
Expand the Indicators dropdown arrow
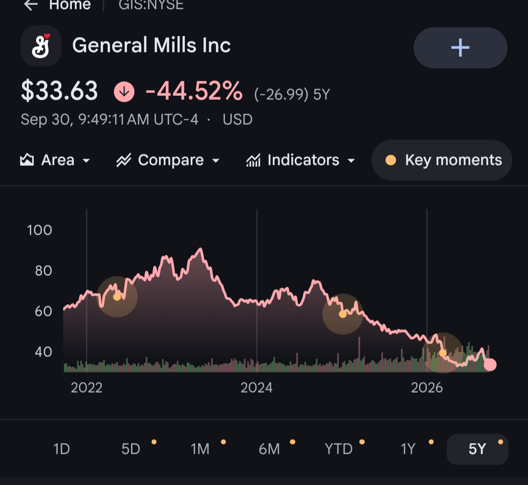click(351, 161)
